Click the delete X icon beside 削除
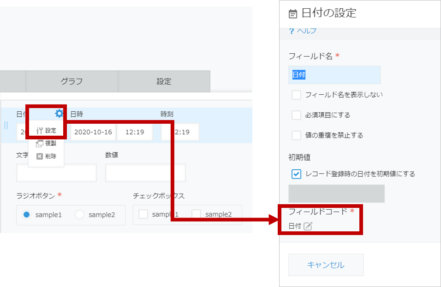This screenshot has width=441, height=287. [x=39, y=156]
